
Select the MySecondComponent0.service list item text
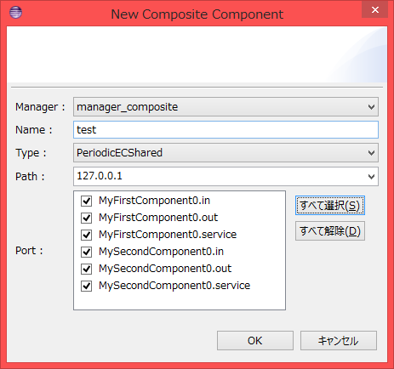(x=174, y=286)
